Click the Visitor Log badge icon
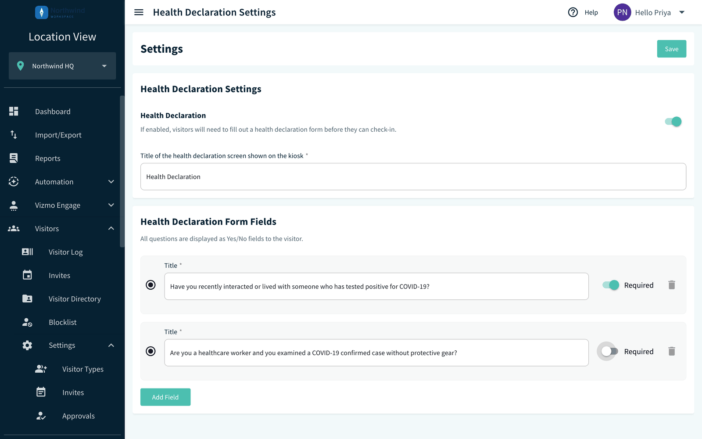The image size is (702, 439). coord(27,252)
